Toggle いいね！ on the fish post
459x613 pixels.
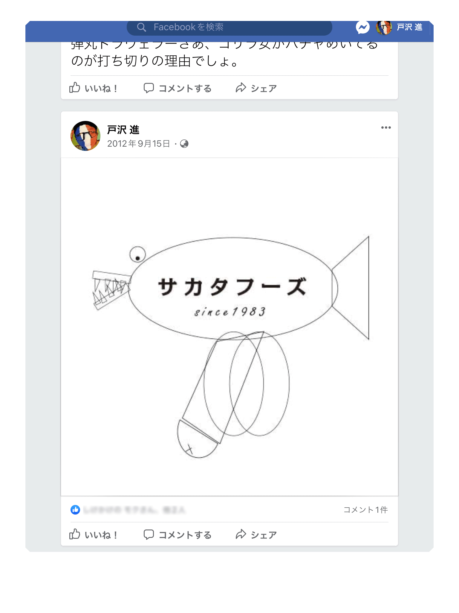click(93, 535)
